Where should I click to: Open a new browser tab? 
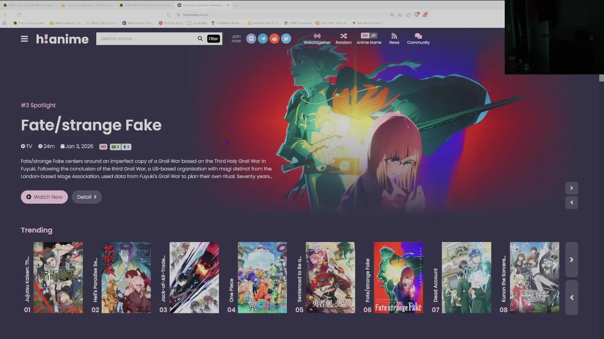(x=236, y=5)
